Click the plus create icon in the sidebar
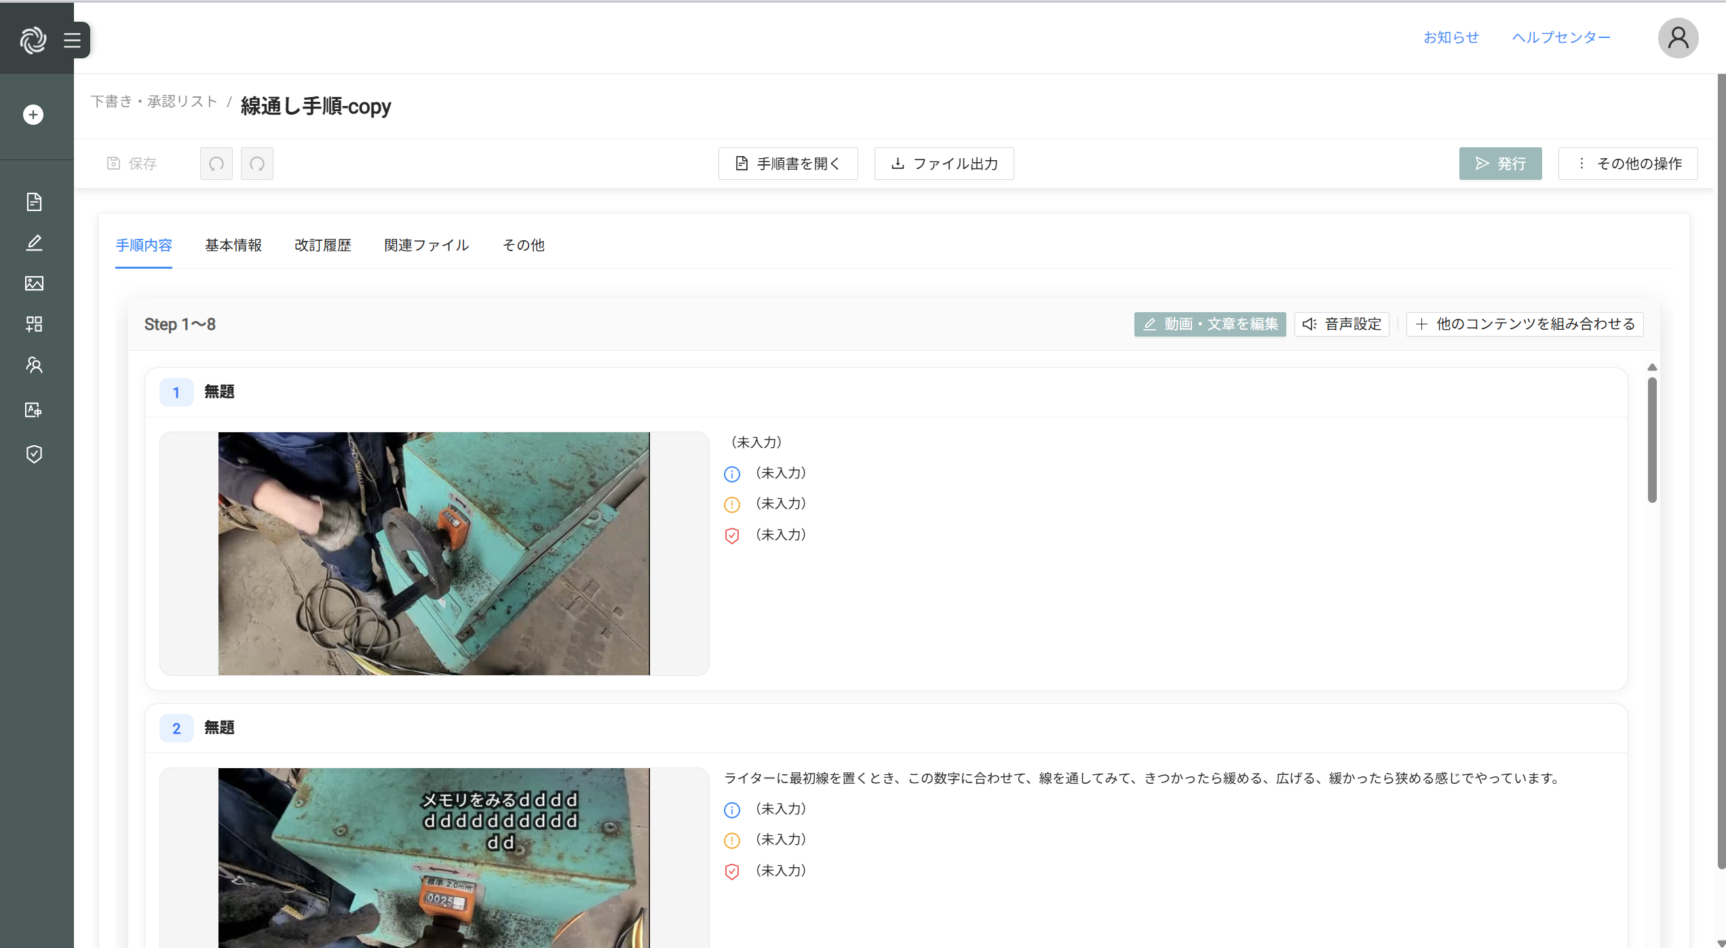This screenshot has width=1726, height=948. click(x=33, y=115)
